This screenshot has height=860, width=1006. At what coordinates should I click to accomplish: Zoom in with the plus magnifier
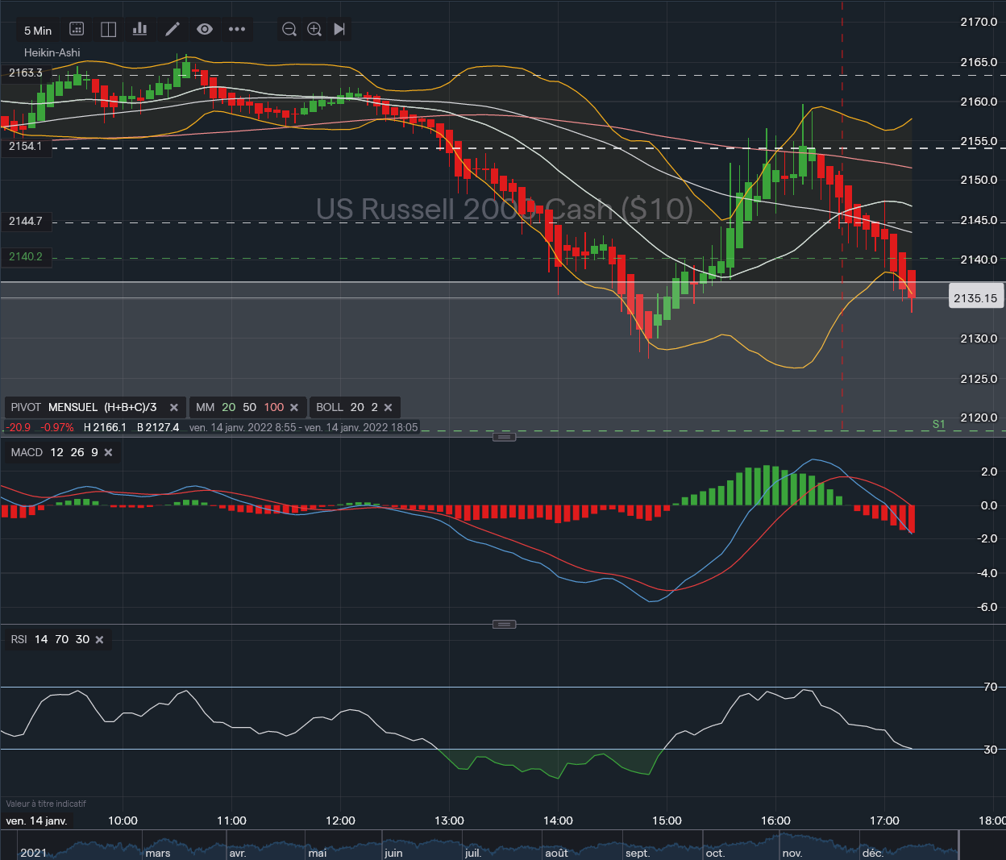(x=314, y=29)
